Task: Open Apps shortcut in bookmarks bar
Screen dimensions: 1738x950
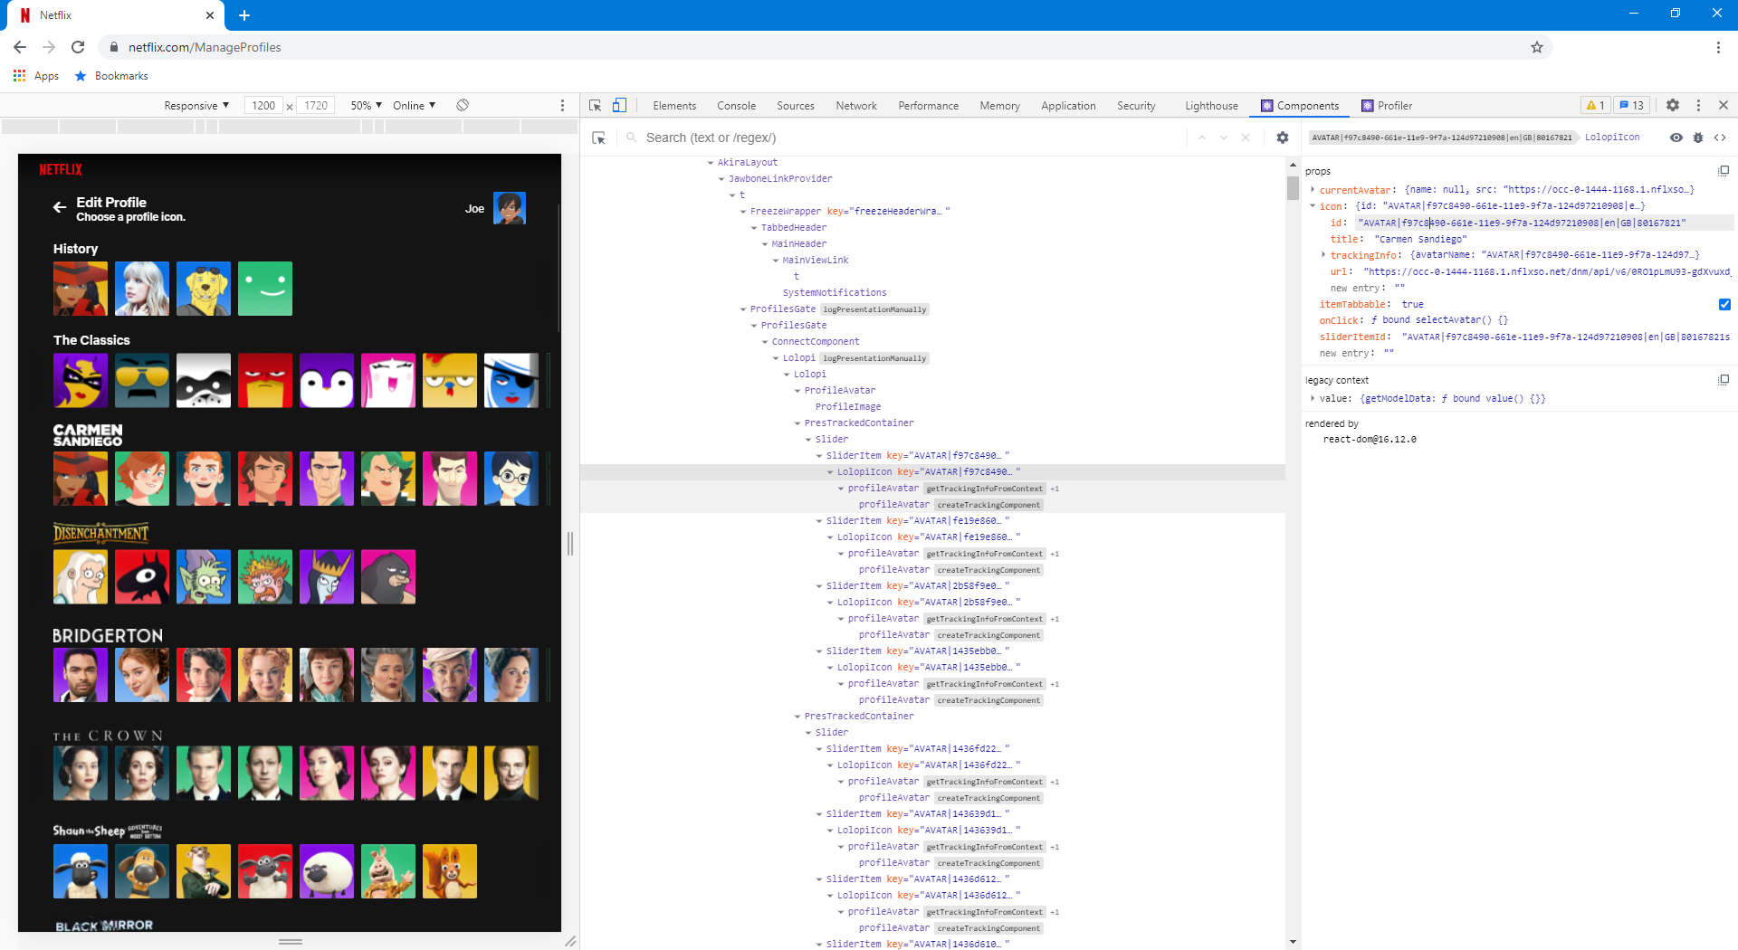Action: 36,76
